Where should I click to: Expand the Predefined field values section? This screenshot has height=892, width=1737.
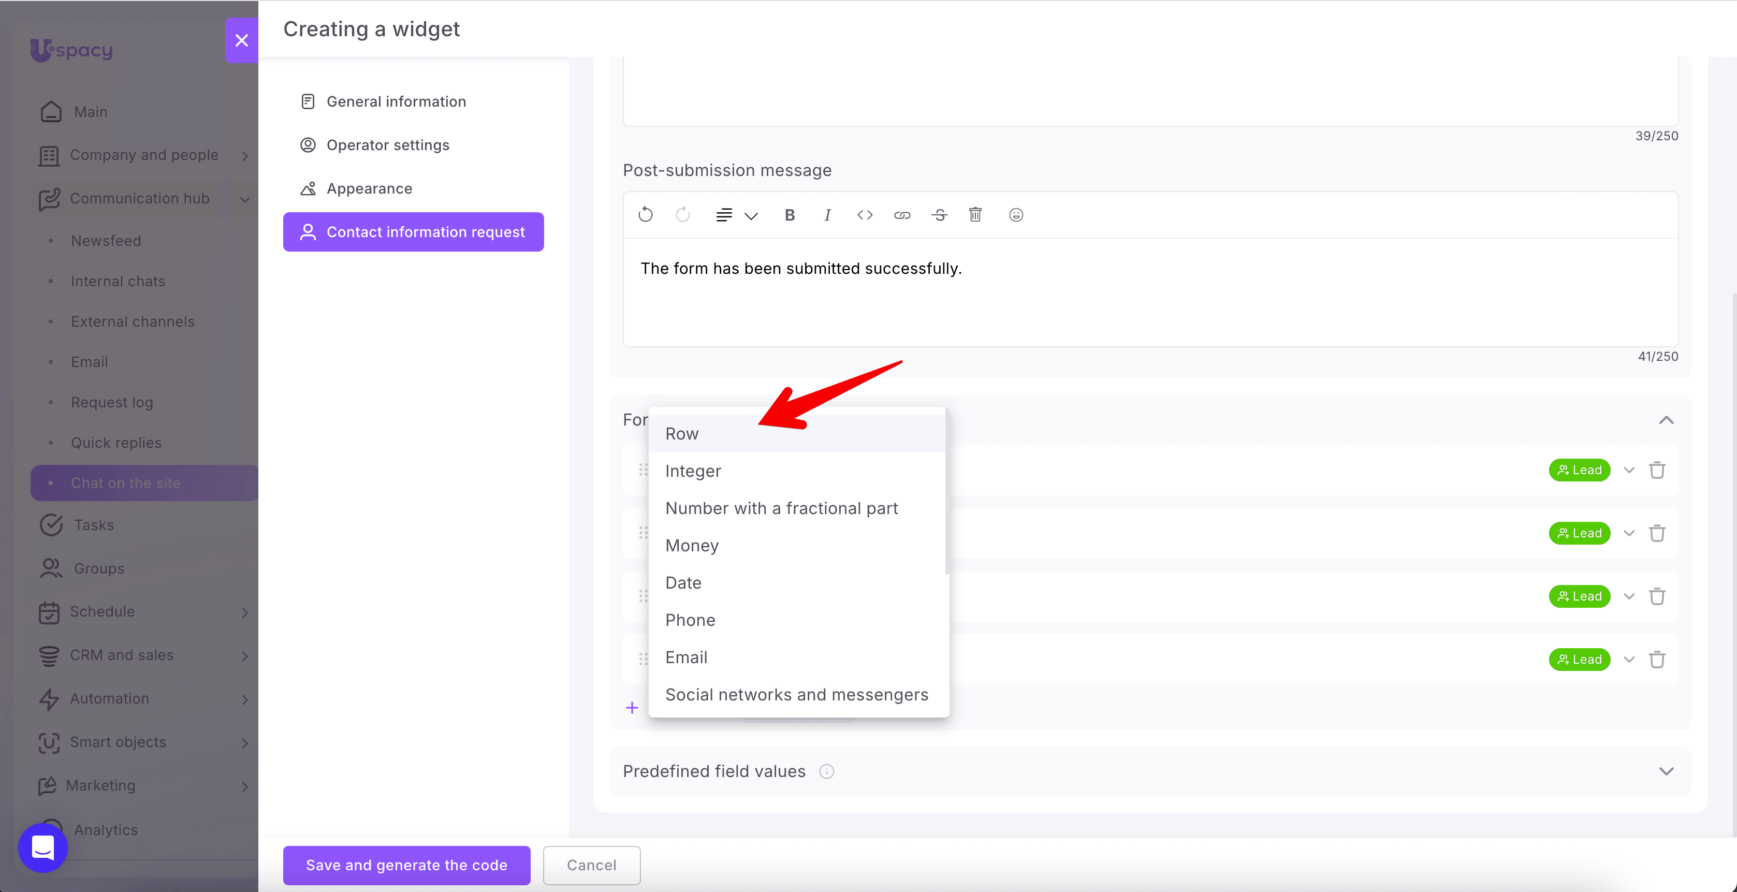click(1666, 771)
